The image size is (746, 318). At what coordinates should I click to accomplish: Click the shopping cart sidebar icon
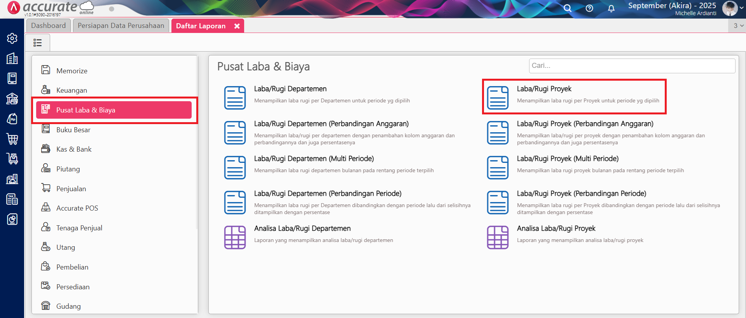click(x=12, y=139)
